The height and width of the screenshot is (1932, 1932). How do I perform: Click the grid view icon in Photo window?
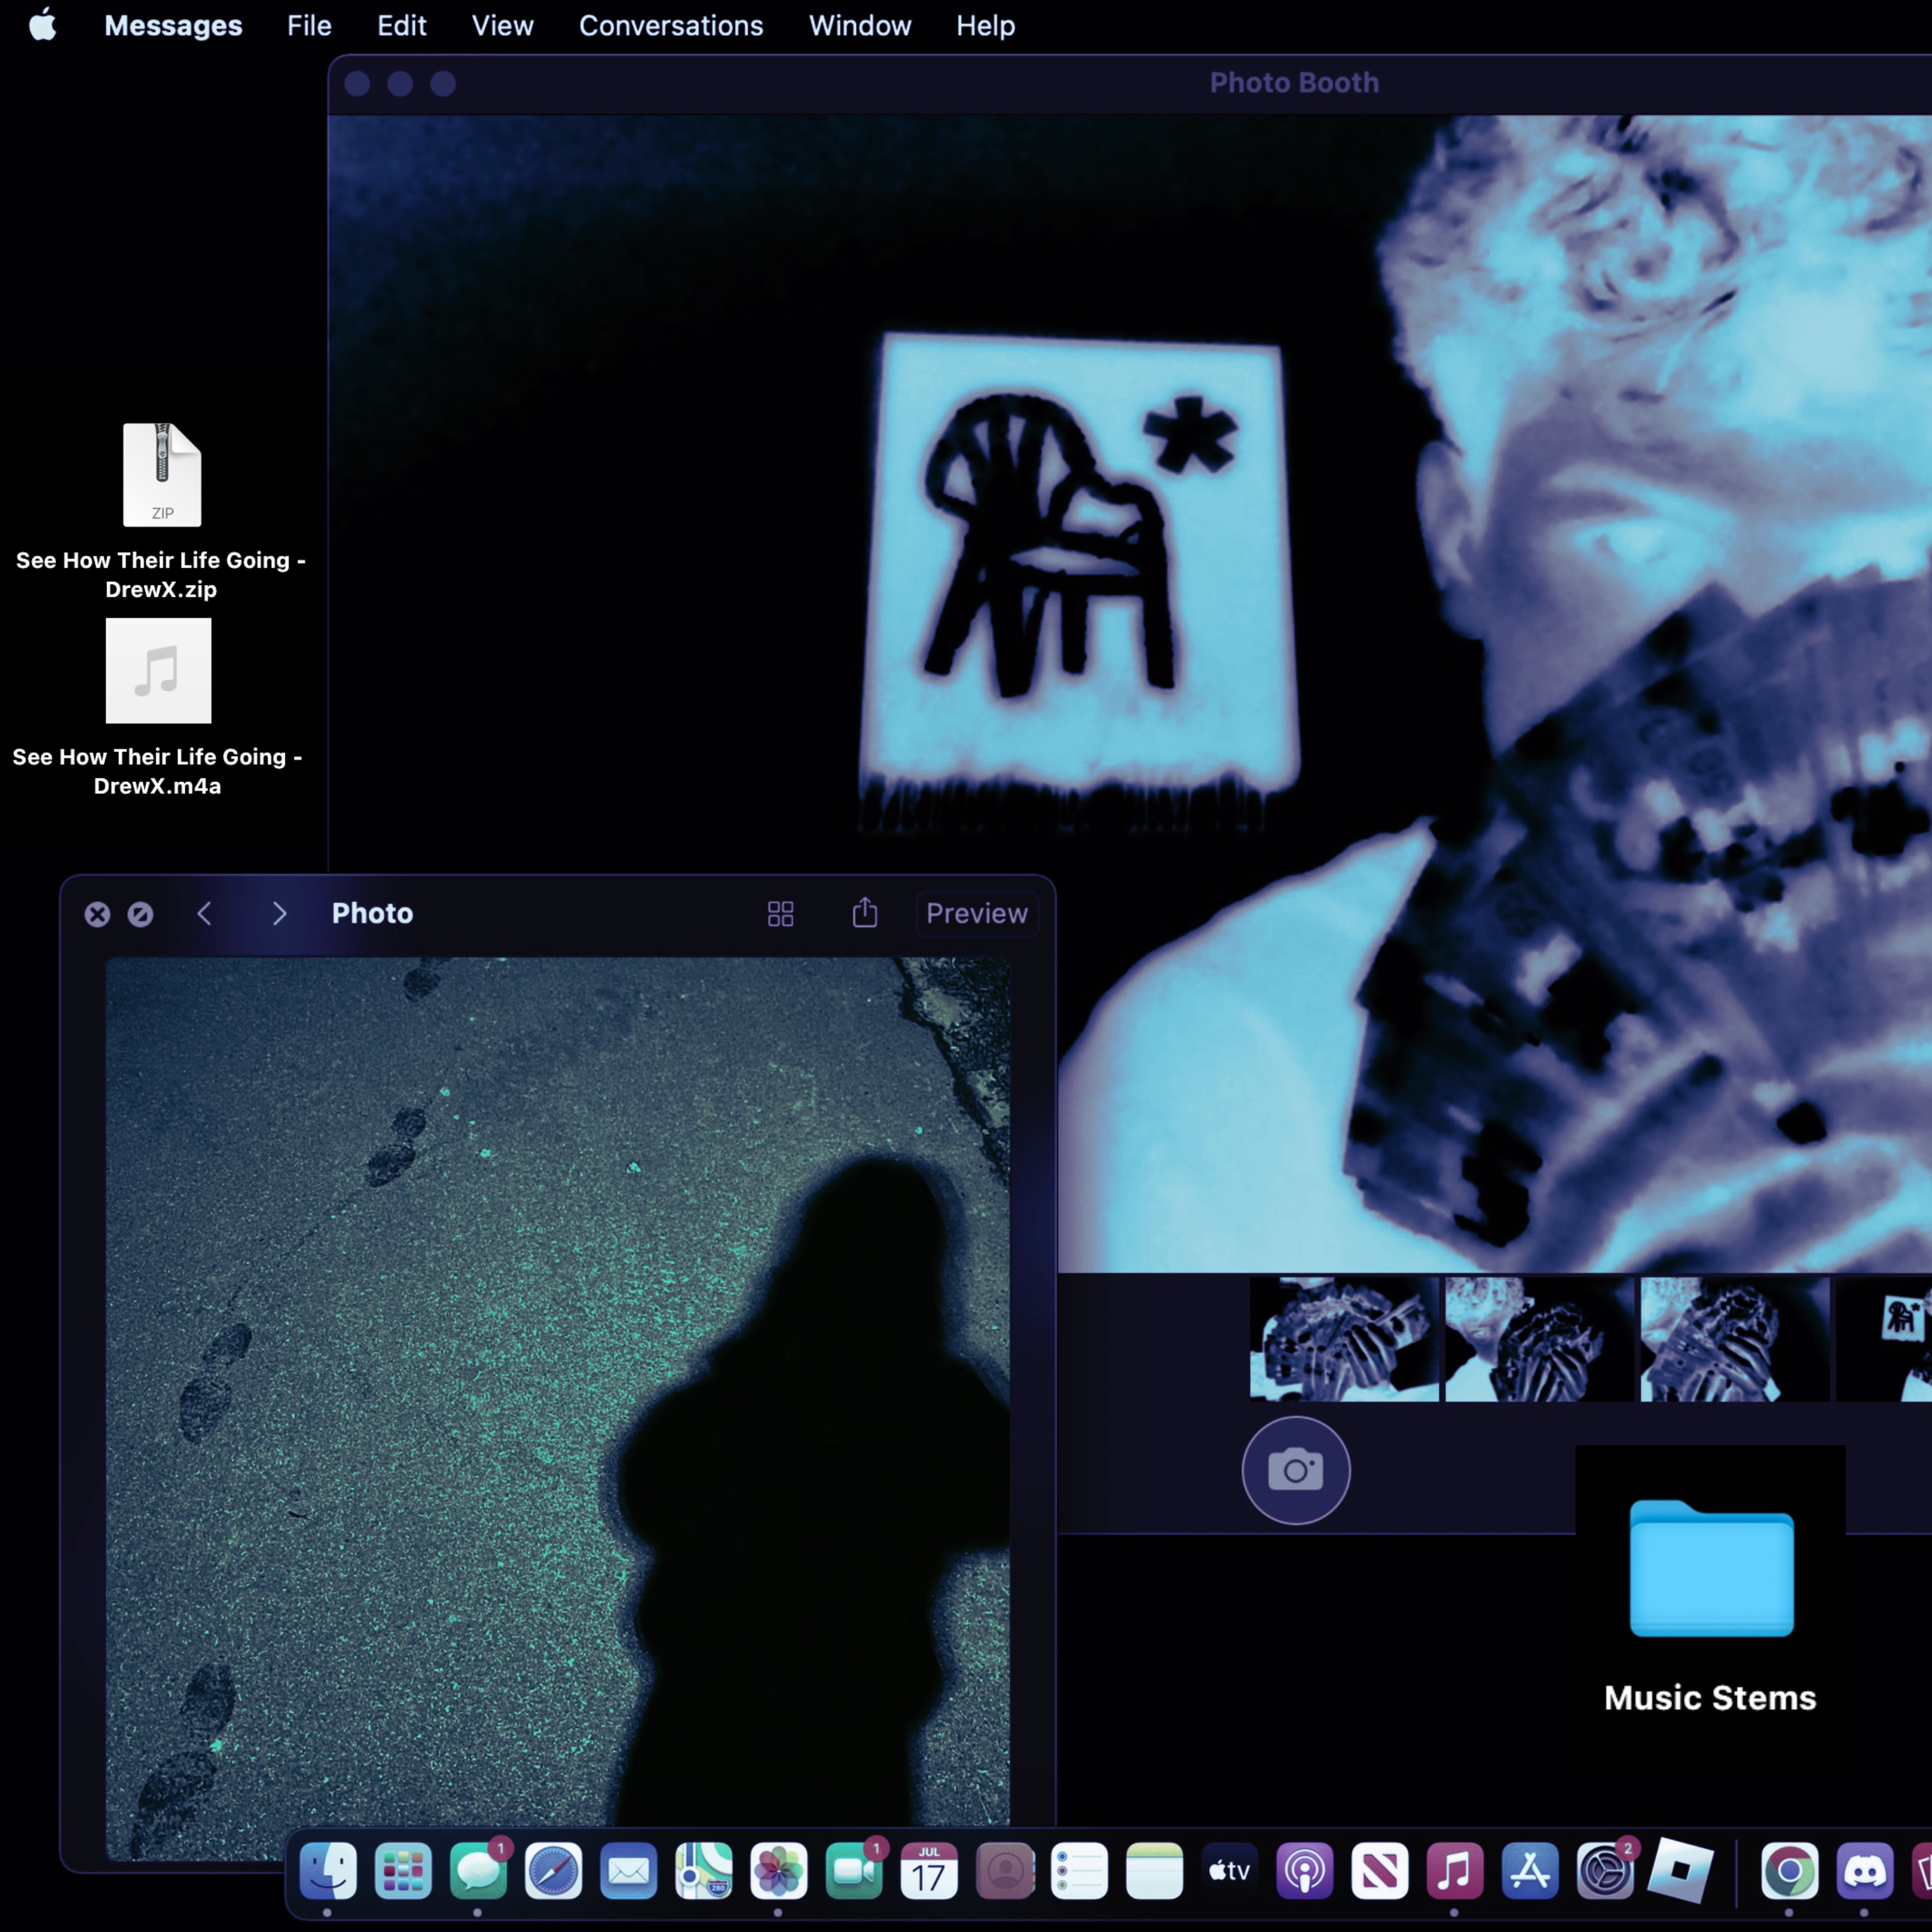click(781, 914)
